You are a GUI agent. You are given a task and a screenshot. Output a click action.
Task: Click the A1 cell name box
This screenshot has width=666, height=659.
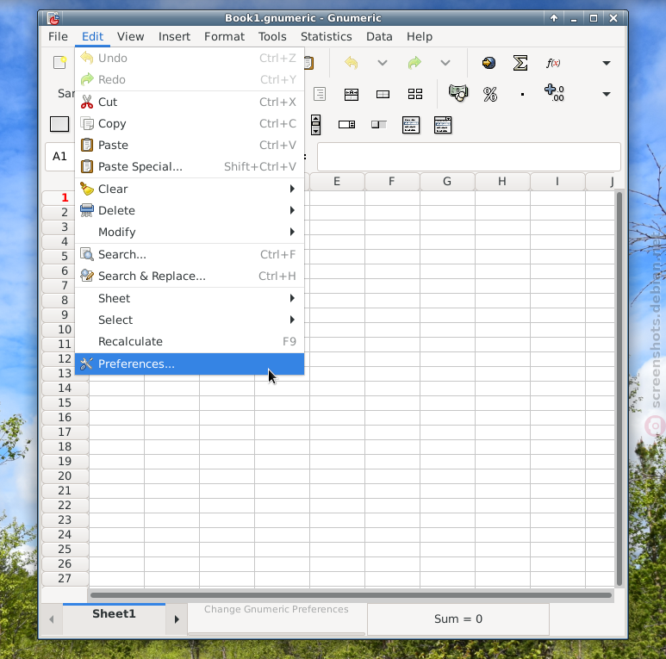coord(60,156)
